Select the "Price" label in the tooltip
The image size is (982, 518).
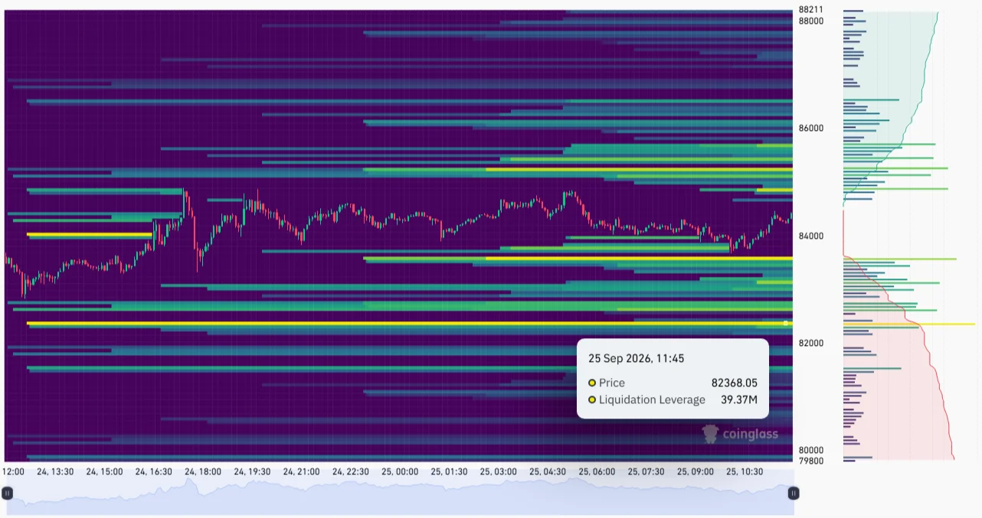[612, 383]
